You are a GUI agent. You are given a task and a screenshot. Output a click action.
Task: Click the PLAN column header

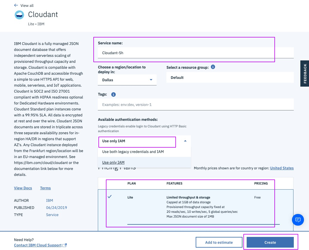132,183
